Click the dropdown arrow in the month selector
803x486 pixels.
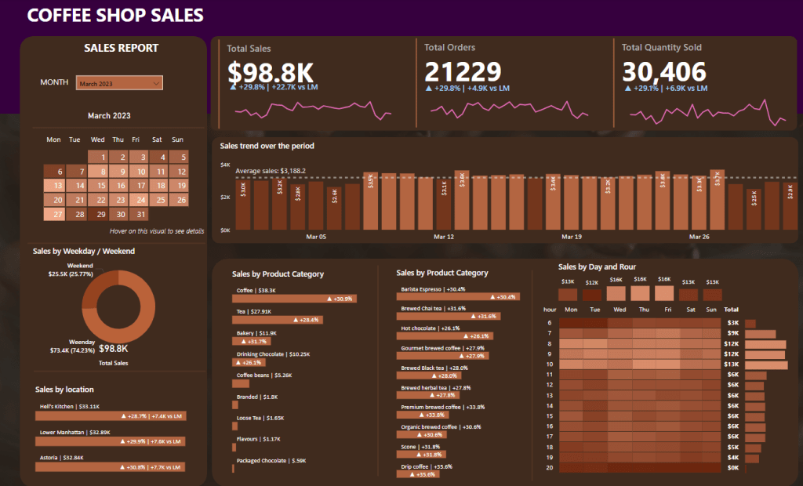click(x=157, y=83)
